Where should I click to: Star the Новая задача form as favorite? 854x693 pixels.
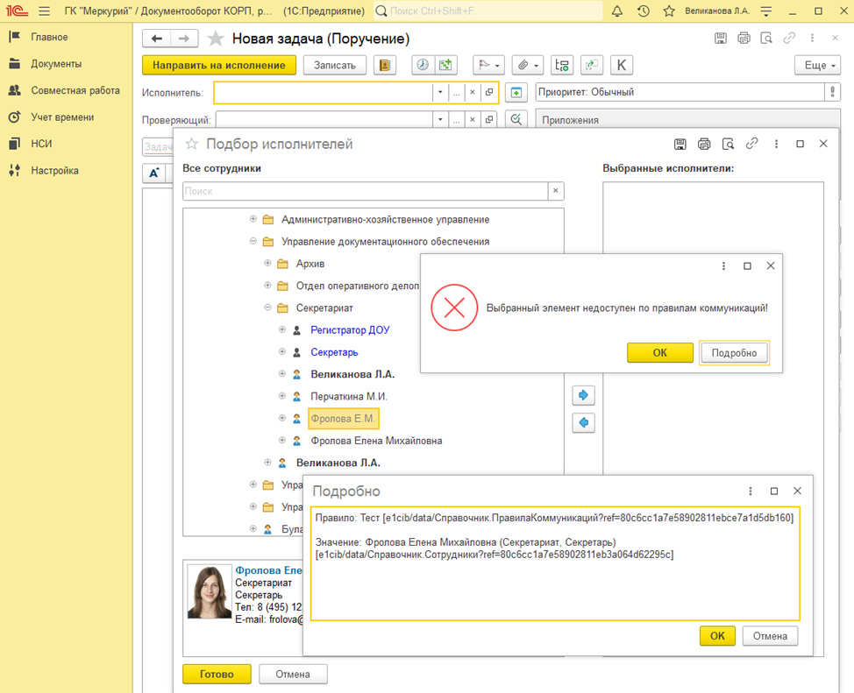point(216,39)
